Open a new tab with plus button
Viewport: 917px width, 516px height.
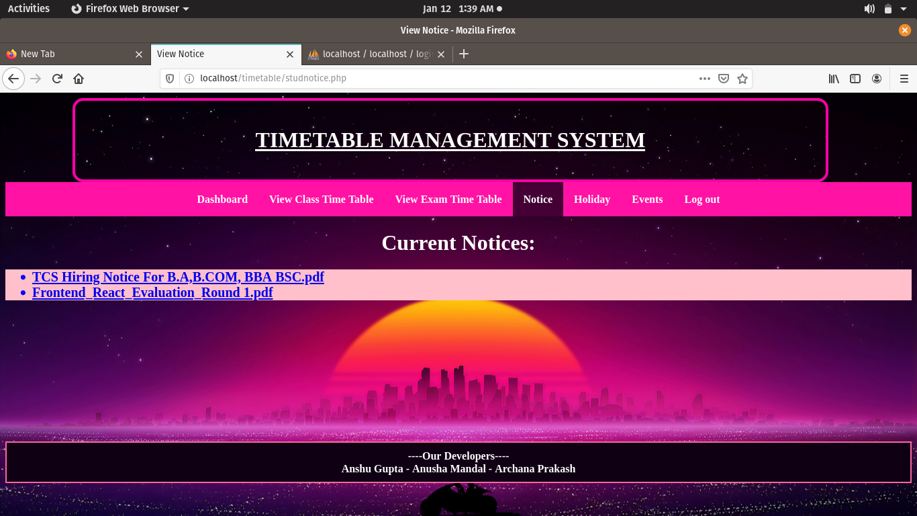[464, 54]
